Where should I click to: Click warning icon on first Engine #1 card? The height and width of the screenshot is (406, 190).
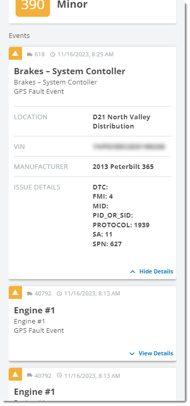coord(15,292)
